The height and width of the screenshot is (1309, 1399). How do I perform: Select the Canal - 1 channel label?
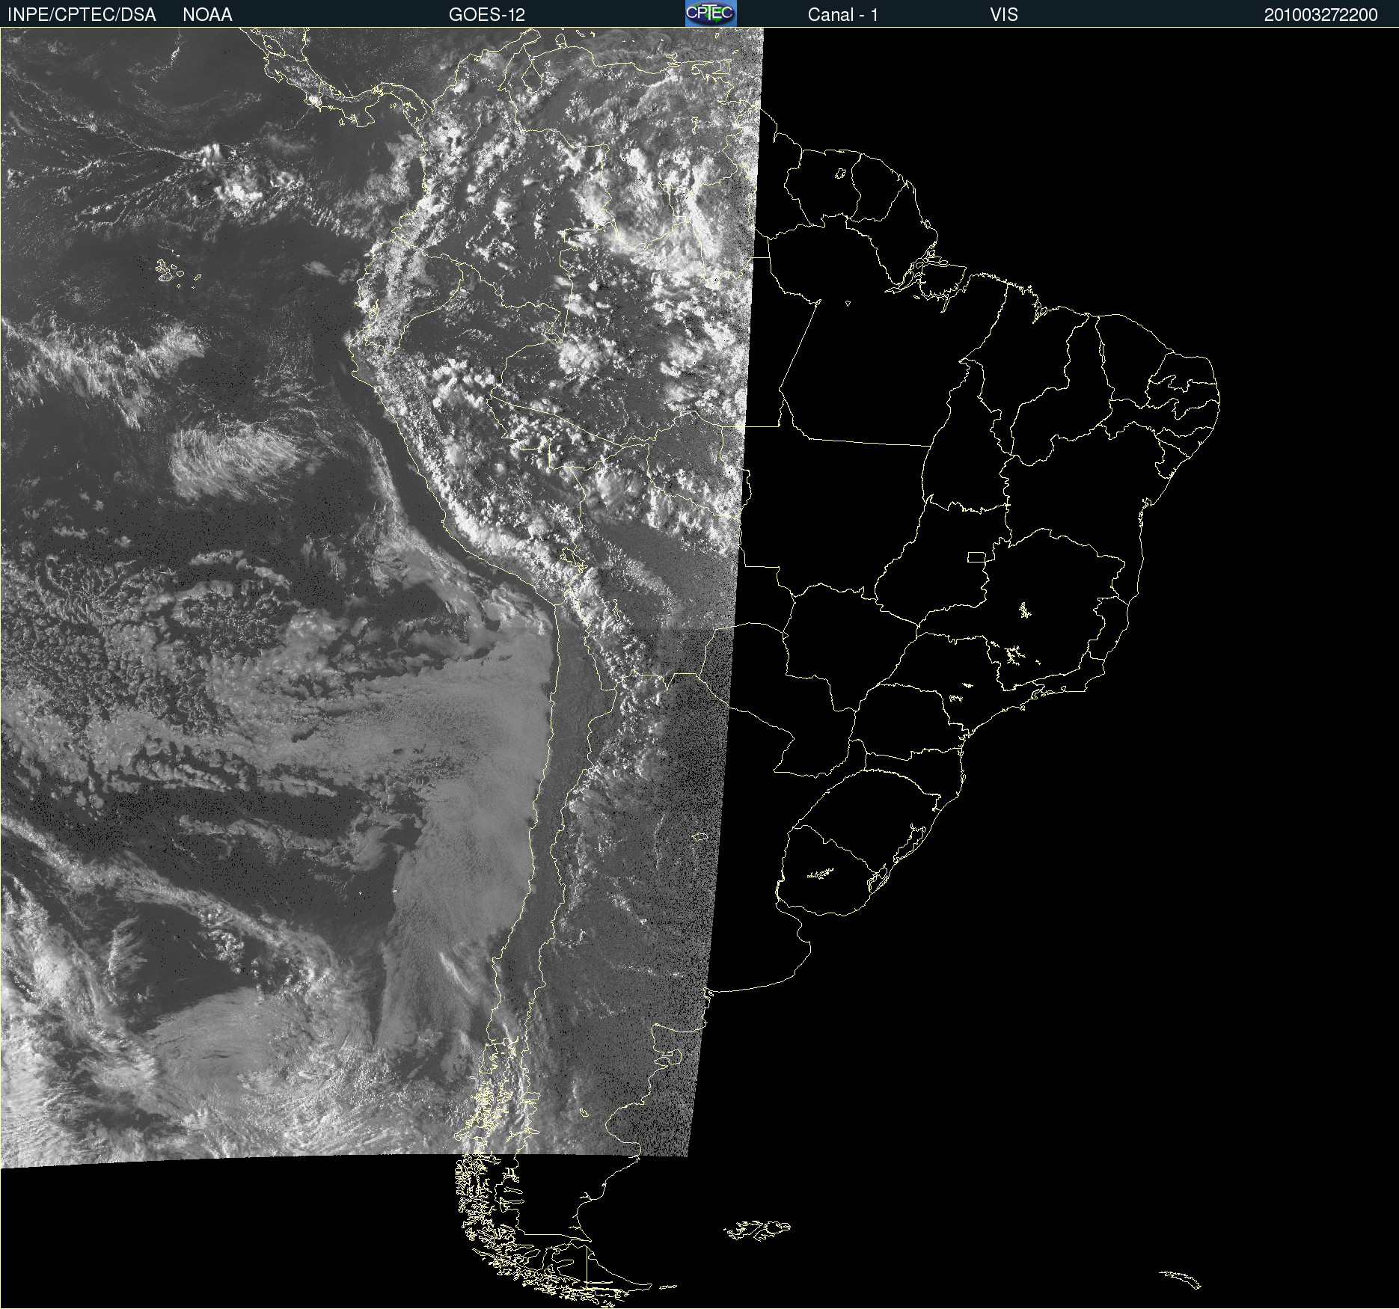pos(843,15)
